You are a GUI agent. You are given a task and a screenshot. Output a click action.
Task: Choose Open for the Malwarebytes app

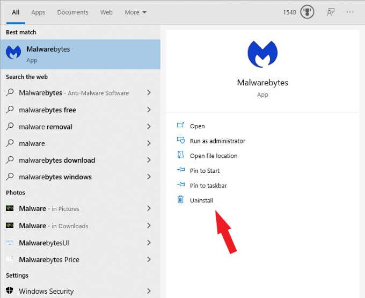click(197, 126)
